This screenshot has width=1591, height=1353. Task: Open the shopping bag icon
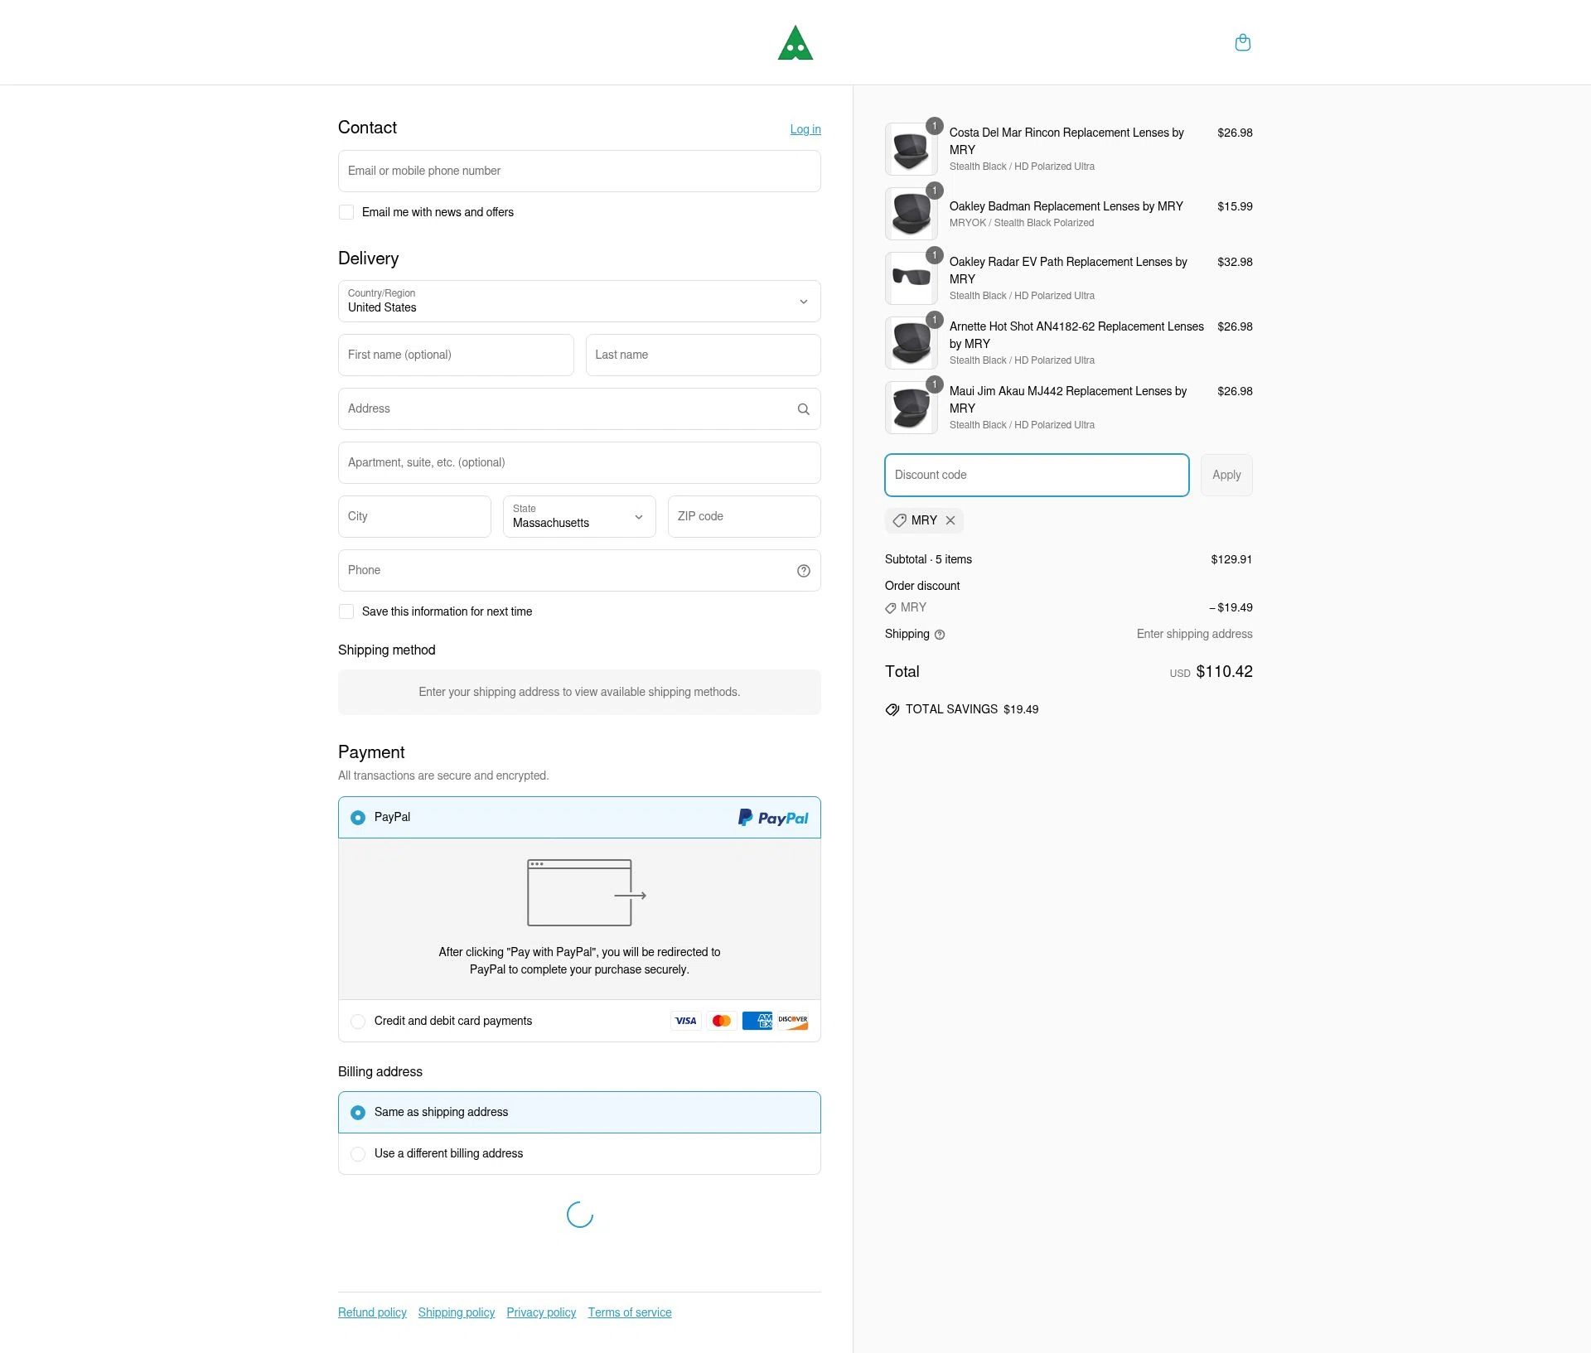point(1242,42)
